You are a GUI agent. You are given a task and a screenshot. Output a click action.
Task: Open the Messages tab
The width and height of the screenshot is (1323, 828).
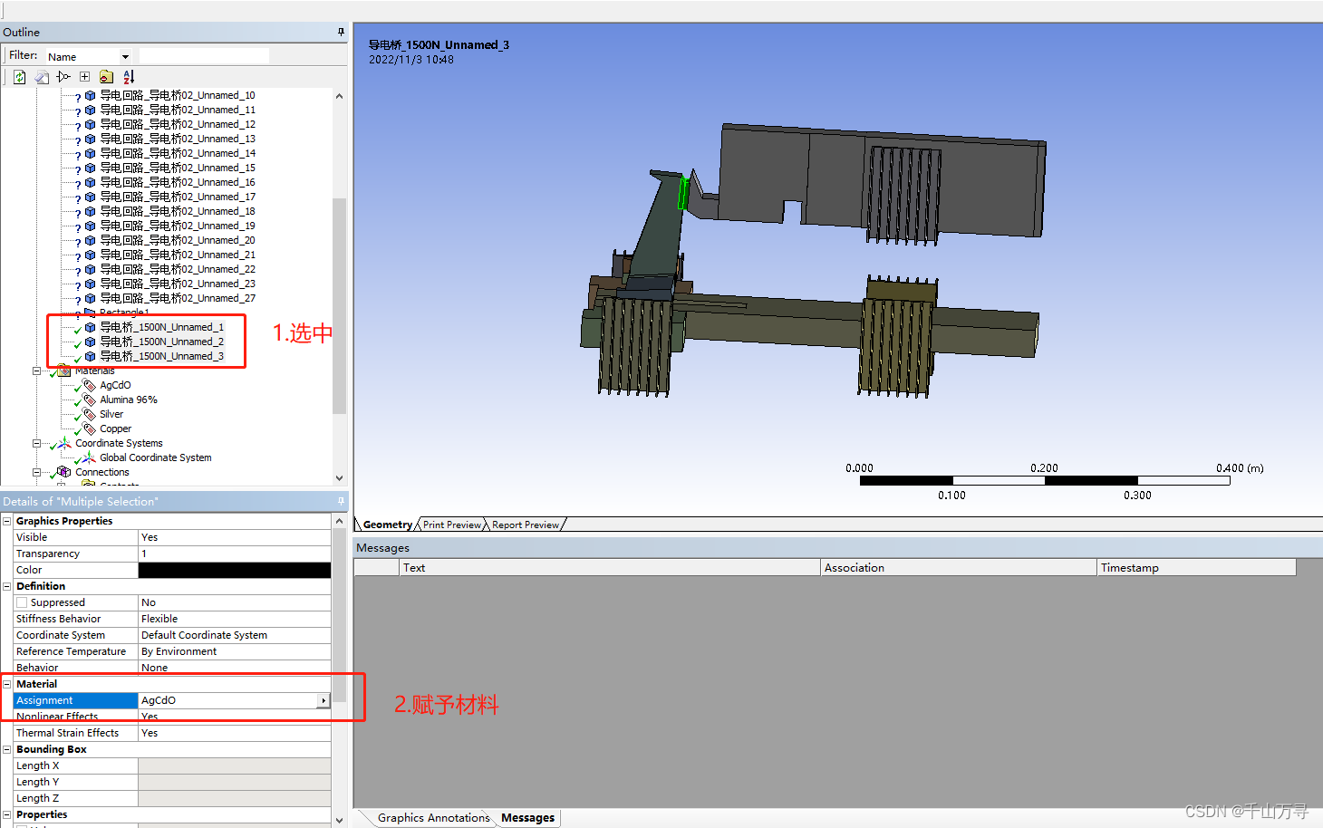click(x=527, y=817)
